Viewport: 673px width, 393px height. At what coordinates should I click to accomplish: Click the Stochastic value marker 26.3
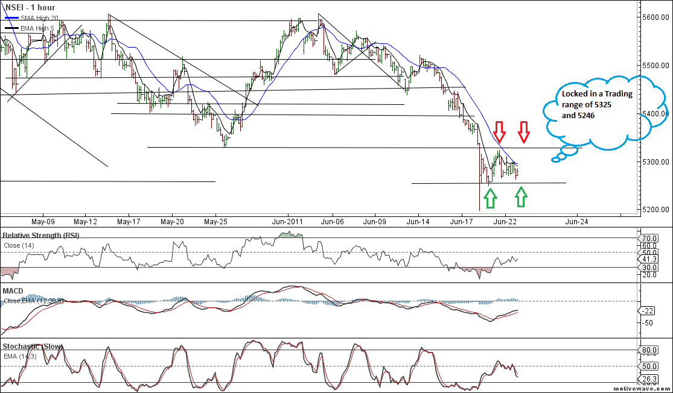[649, 379]
